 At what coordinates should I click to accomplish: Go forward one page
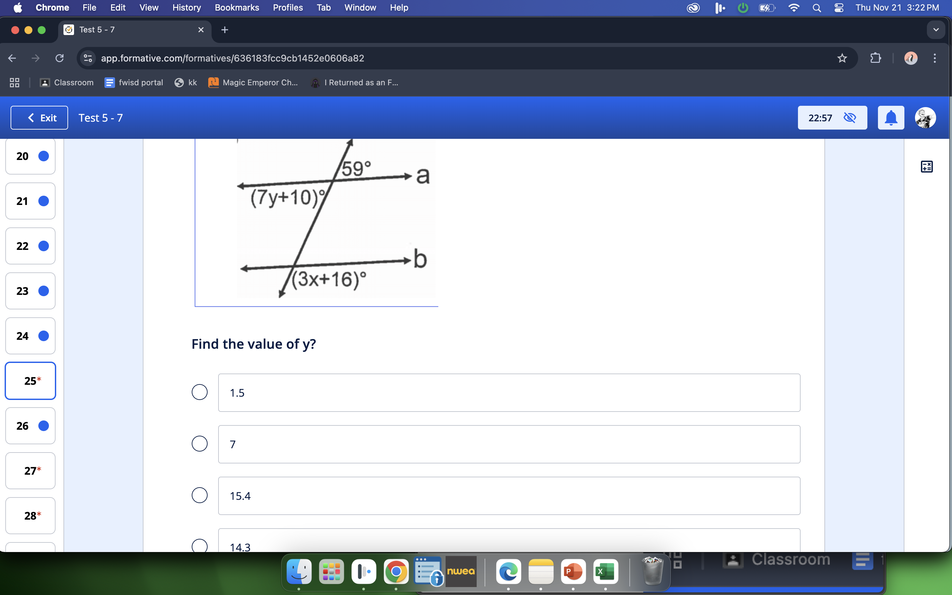(x=35, y=58)
